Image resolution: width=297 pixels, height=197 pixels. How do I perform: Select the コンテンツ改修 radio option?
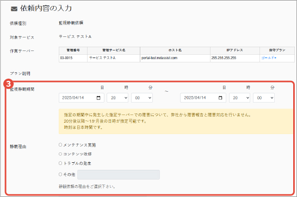pyautogui.click(x=60, y=154)
